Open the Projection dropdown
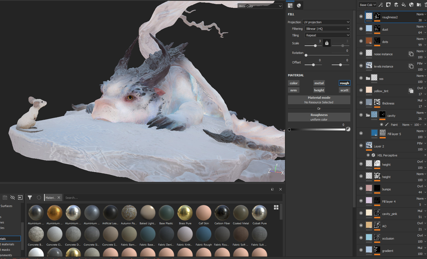 point(326,22)
